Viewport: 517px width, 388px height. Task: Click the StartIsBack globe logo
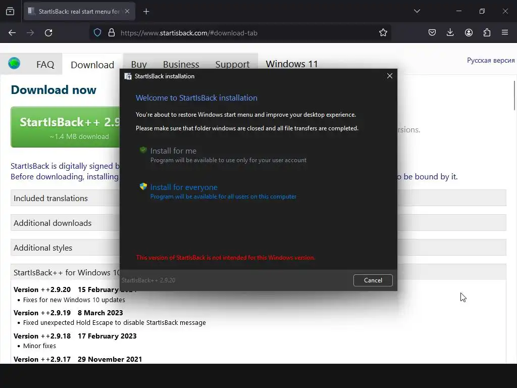click(14, 63)
